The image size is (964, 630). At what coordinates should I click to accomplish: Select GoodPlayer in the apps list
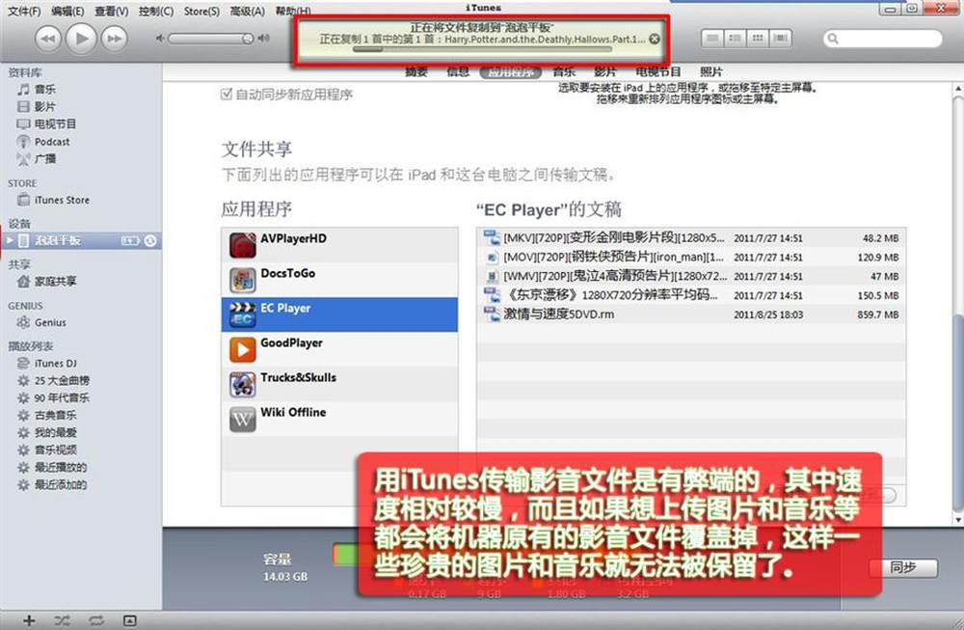(x=339, y=349)
